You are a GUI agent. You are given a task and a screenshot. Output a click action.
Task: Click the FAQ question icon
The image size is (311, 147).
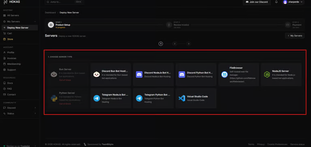tap(4, 89)
